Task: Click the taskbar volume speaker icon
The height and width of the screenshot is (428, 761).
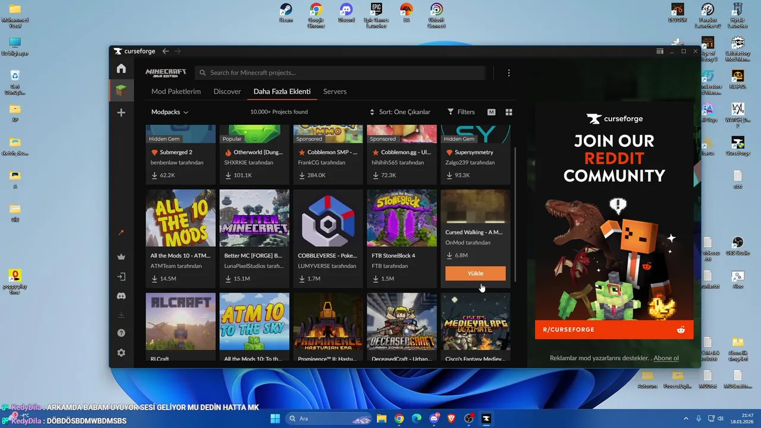Action: pyautogui.click(x=721, y=418)
